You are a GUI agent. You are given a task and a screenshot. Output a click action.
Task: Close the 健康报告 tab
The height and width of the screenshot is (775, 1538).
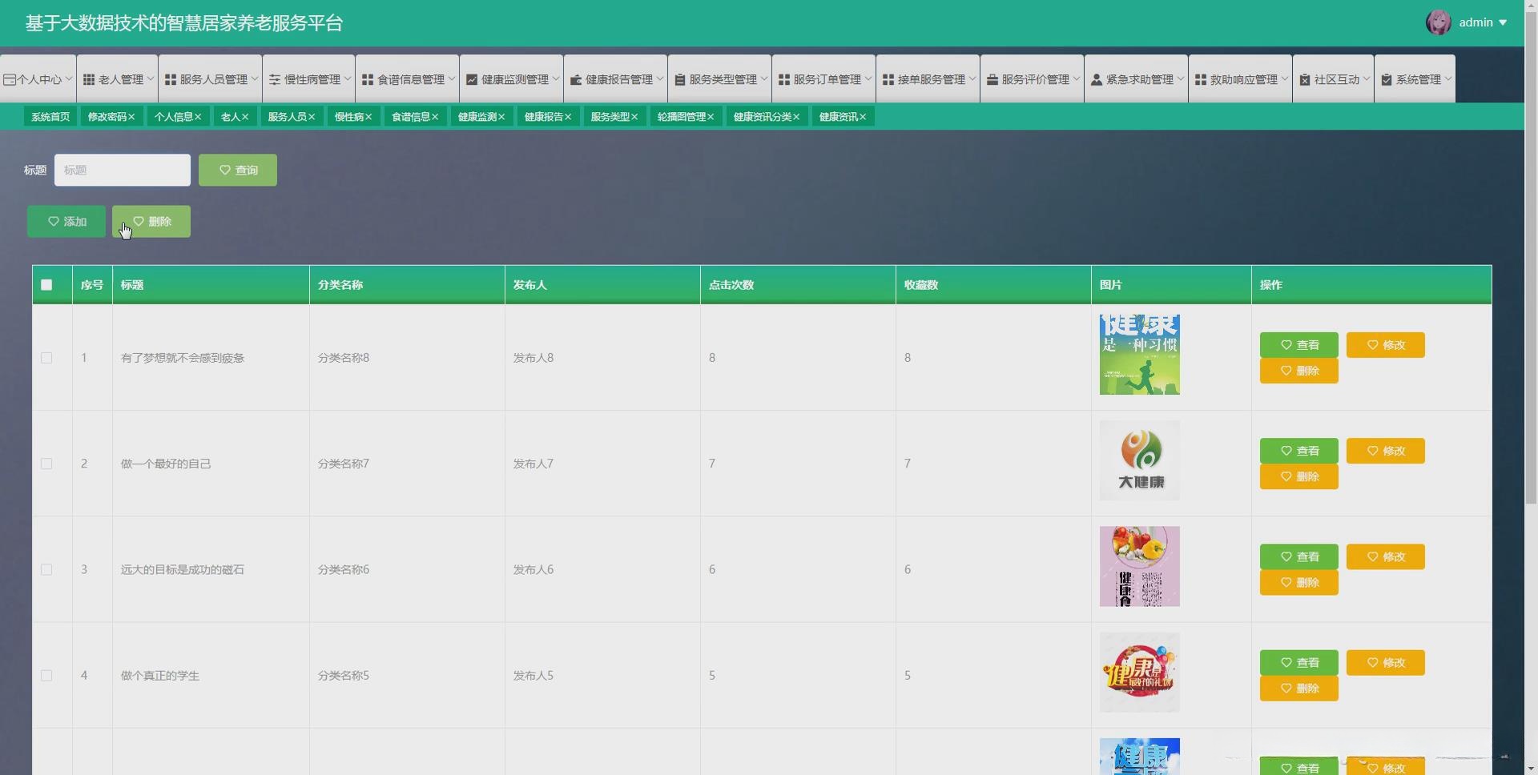(x=568, y=117)
